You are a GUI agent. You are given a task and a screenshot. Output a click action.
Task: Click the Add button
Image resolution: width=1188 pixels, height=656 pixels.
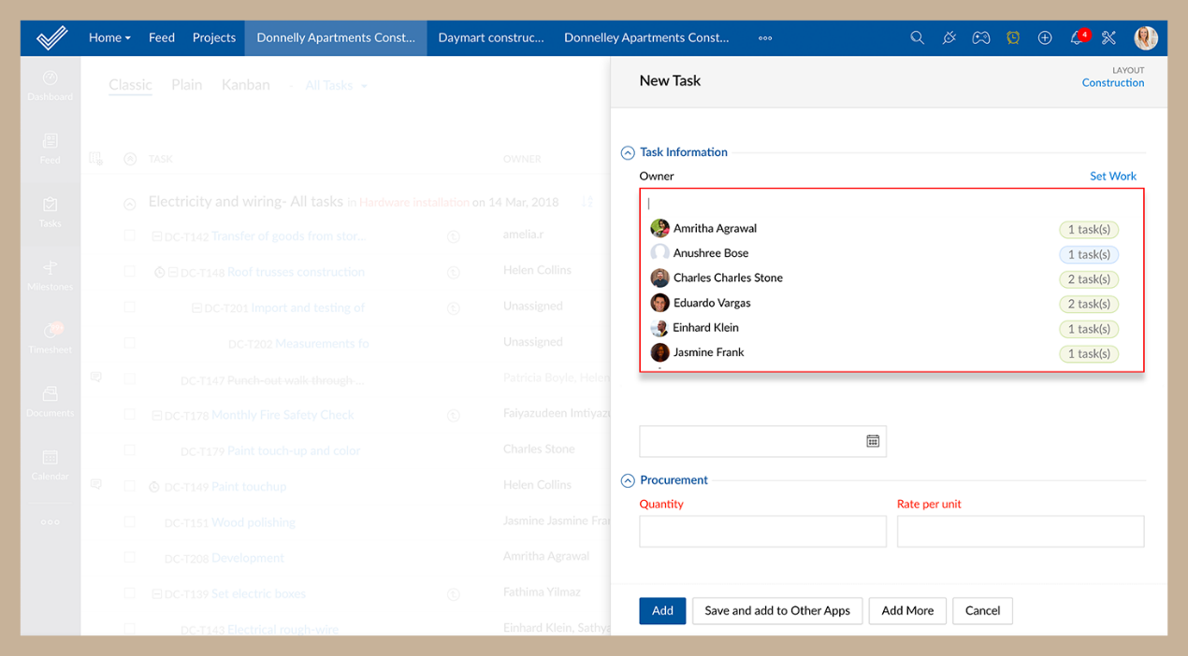[662, 611]
